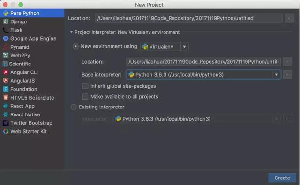Check Make available to all projects

pos(85,97)
